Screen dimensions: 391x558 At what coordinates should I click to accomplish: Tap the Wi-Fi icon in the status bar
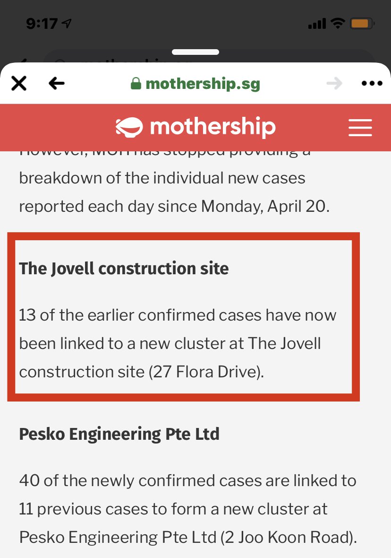pyautogui.click(x=338, y=24)
